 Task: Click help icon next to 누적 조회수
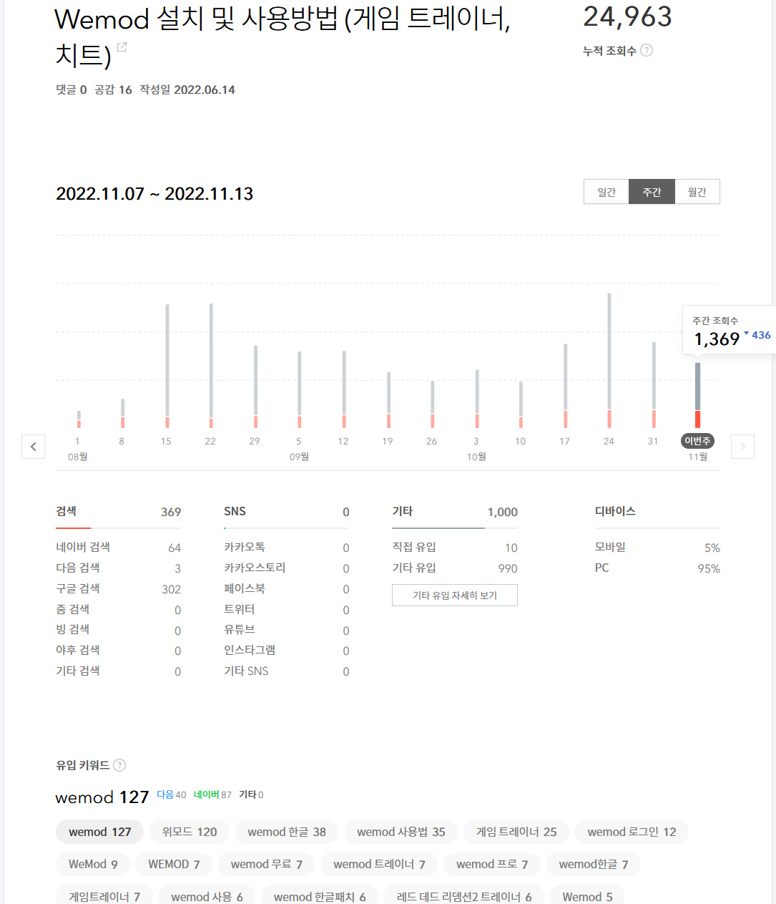pyautogui.click(x=647, y=50)
